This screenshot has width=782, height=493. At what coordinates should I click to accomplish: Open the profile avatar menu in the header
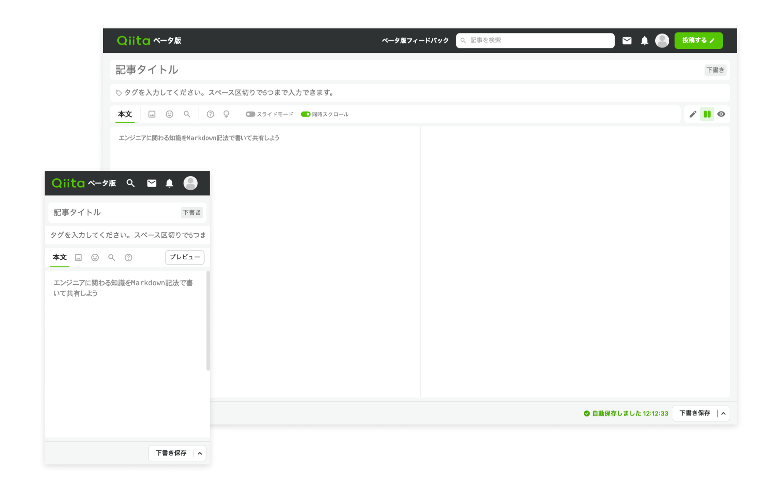click(x=662, y=40)
